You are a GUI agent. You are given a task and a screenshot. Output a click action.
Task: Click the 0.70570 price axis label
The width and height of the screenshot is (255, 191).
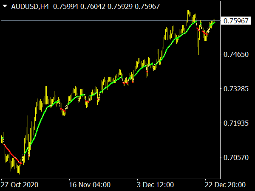(236, 157)
